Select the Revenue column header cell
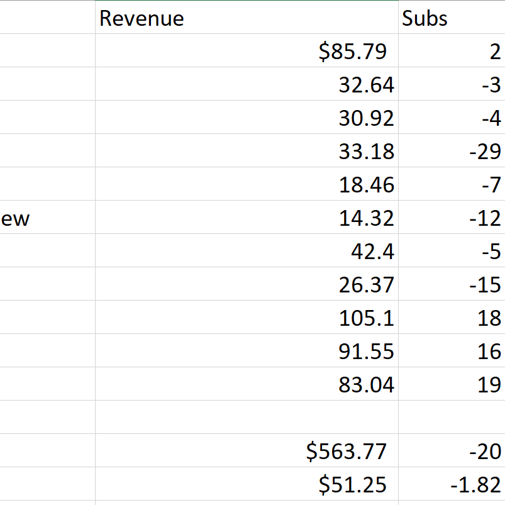 (246, 18)
